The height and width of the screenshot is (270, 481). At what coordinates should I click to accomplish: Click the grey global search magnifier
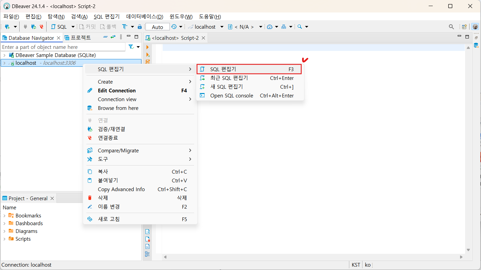(451, 27)
